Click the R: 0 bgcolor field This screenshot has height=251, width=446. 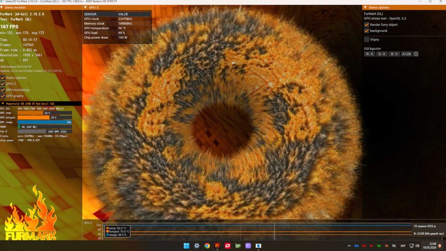point(369,54)
